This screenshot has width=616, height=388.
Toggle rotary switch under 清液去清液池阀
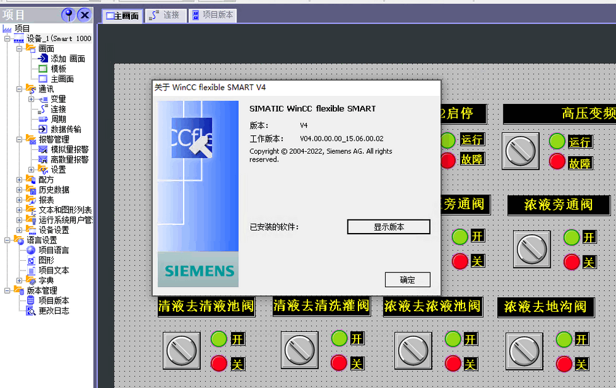tap(182, 350)
